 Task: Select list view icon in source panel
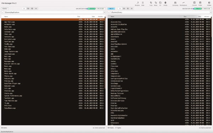tap(24, 9)
